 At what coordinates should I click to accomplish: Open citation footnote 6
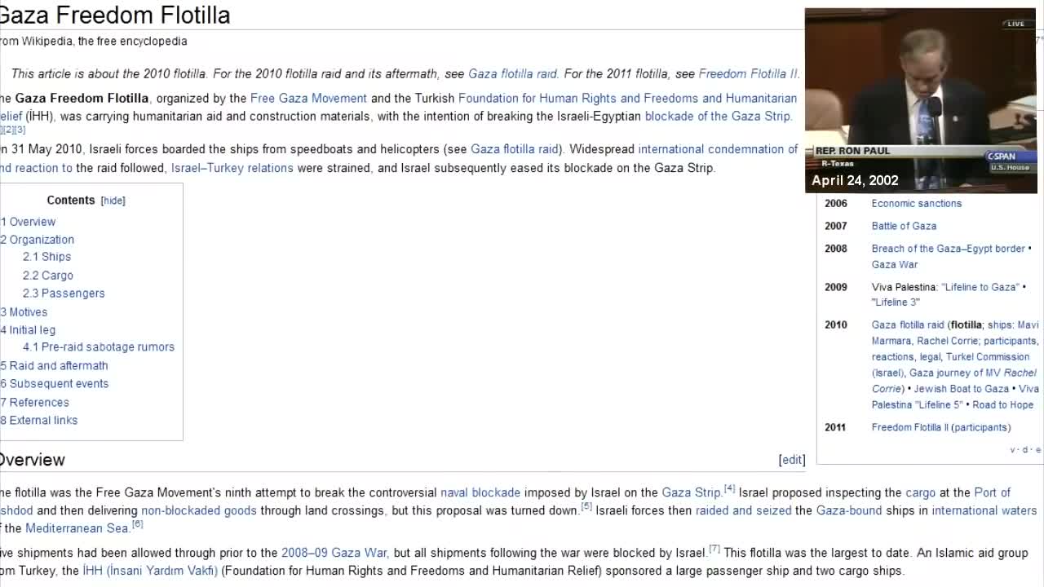(x=137, y=525)
